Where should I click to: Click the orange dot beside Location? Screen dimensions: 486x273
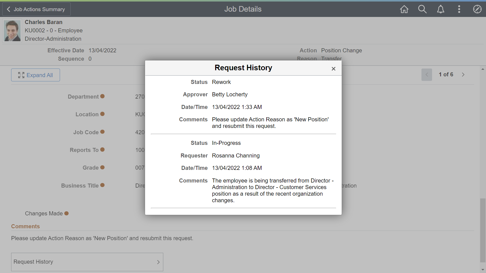(x=102, y=114)
